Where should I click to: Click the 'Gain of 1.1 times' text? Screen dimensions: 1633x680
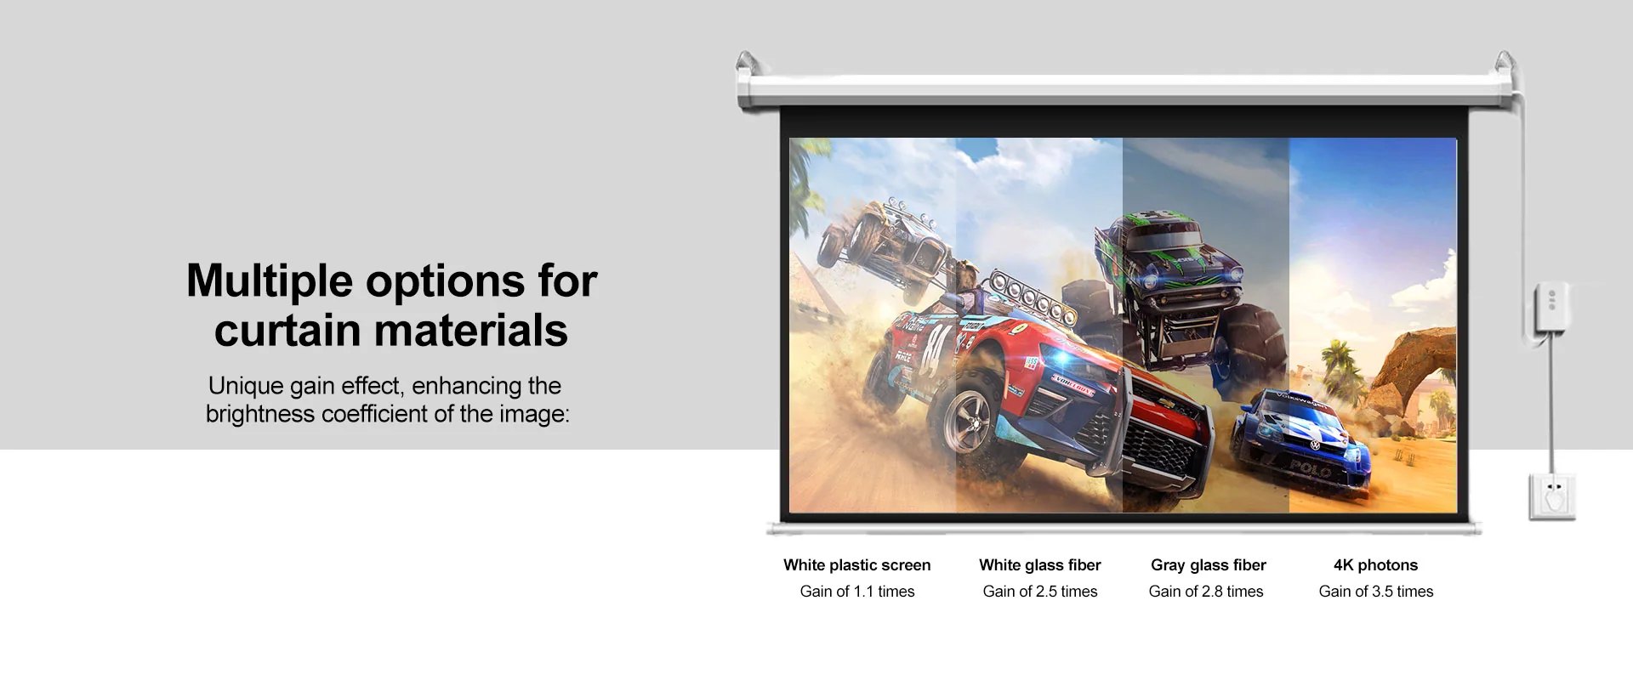point(857,592)
